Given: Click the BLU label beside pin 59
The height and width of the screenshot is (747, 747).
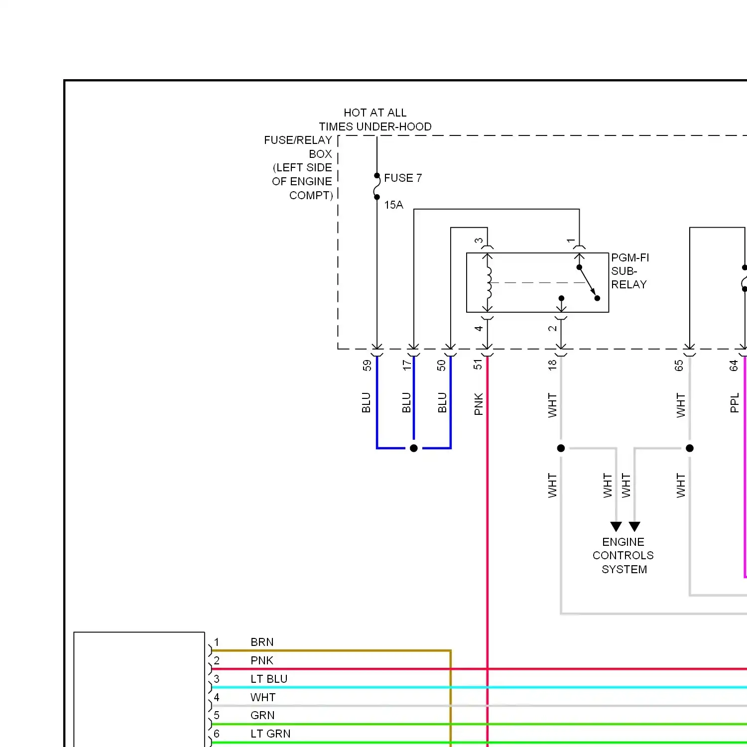Looking at the screenshot, I should coord(366,403).
